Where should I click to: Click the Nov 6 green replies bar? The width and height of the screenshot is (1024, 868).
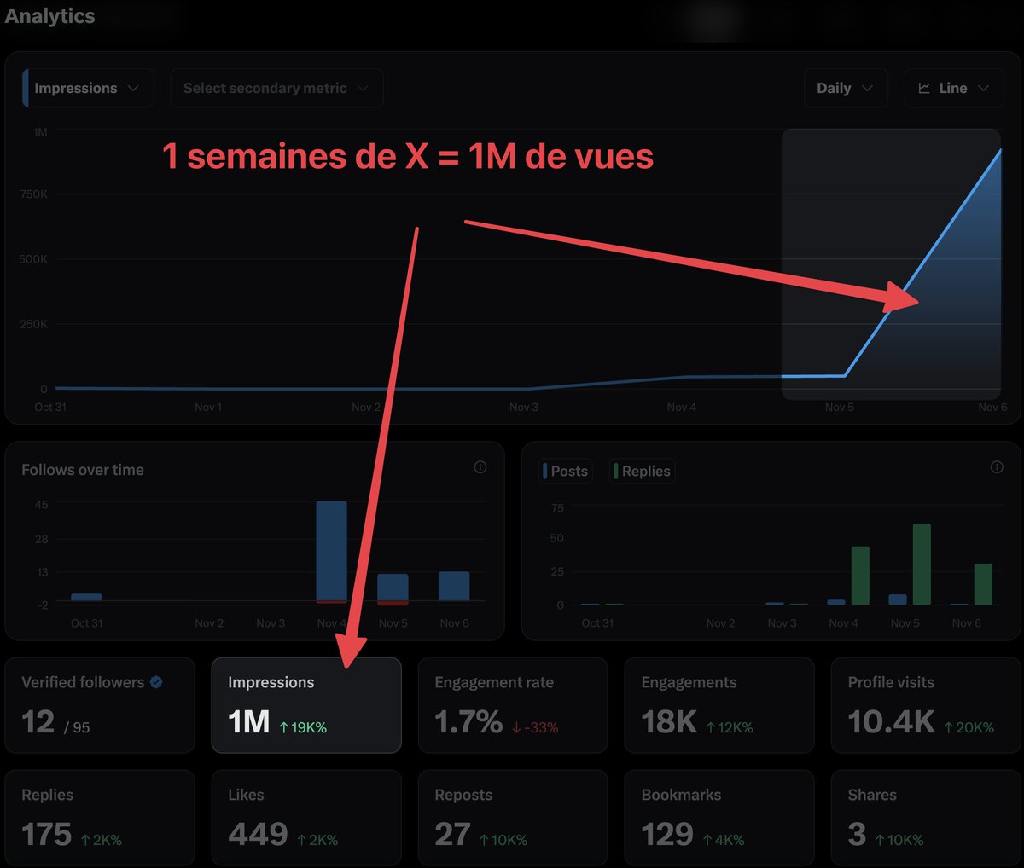tap(983, 584)
